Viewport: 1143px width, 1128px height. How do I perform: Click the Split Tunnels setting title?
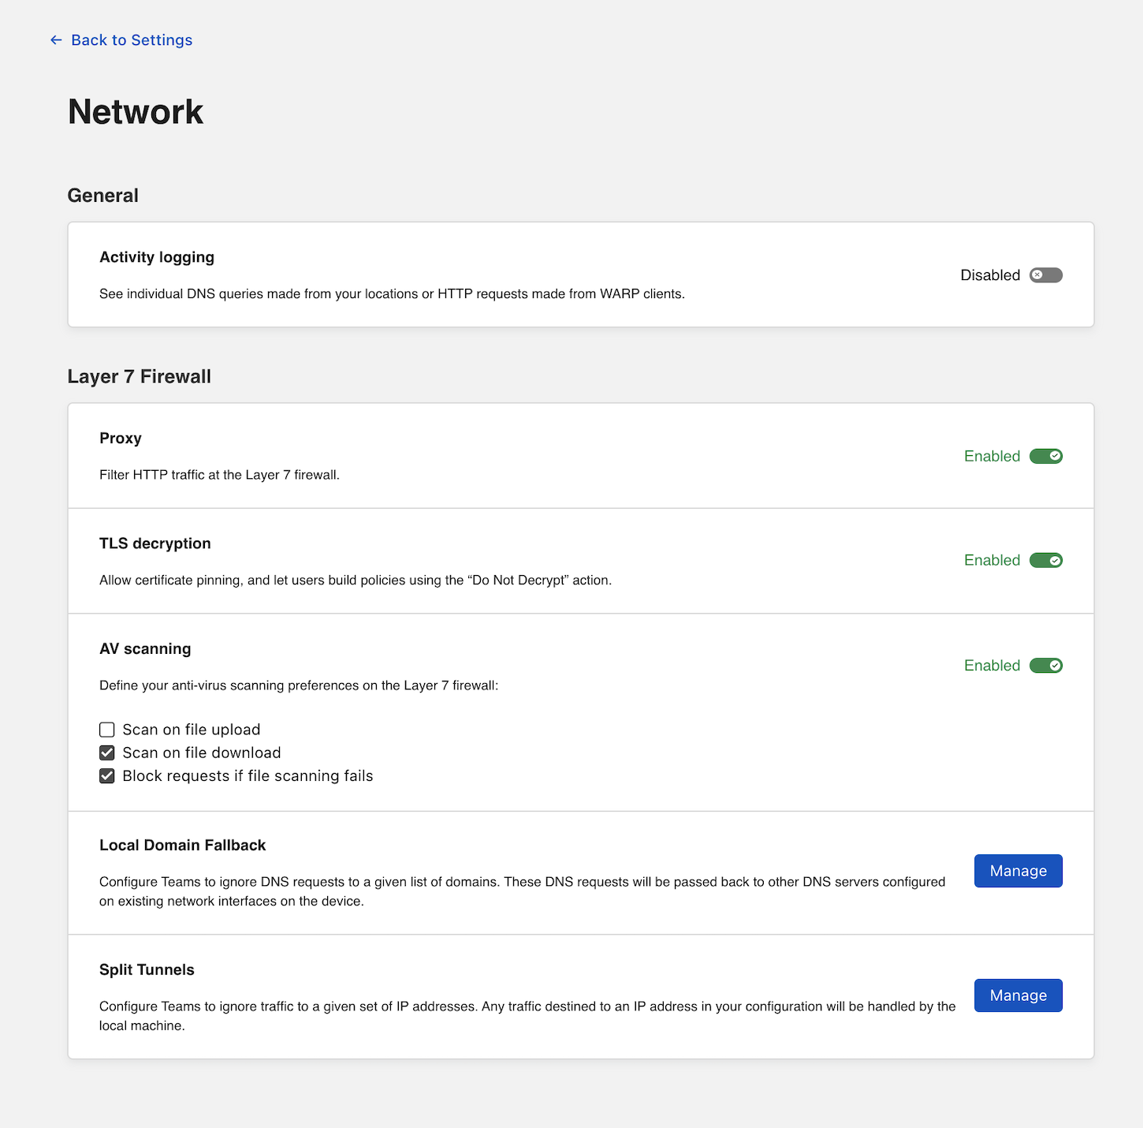[147, 969]
